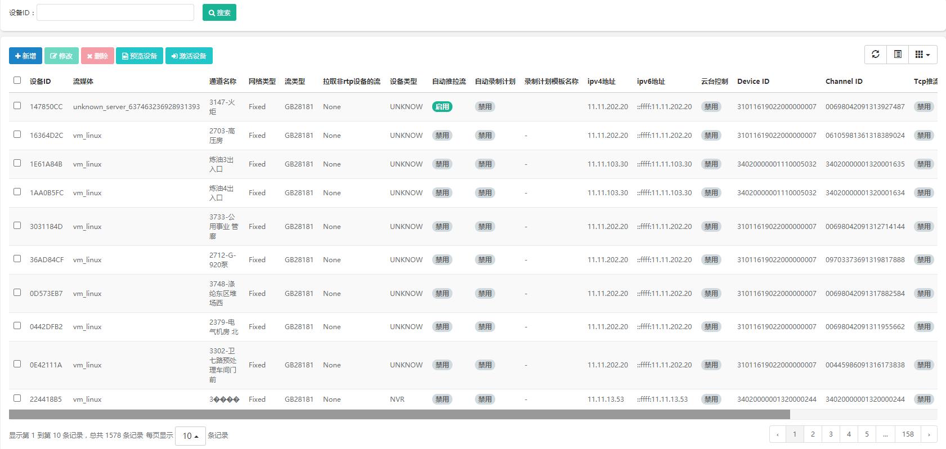
Task: Click the 新增 add device button
Action: 25,56
